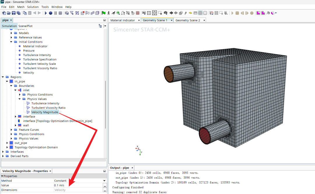Screen dimensions: 315x194
Task: Select the Material Indicator initial condition
Action: pos(35,46)
